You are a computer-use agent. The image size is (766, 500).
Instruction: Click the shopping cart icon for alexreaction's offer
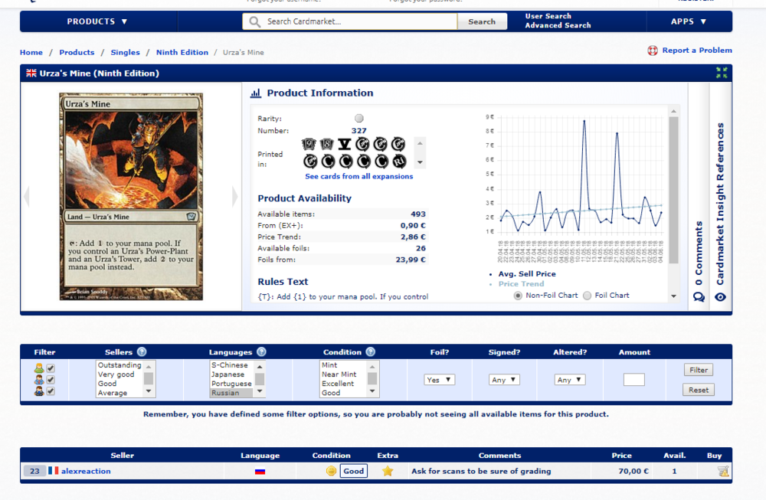[722, 472]
